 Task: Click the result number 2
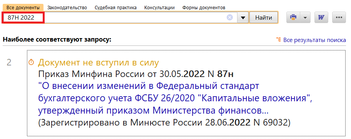(9, 63)
